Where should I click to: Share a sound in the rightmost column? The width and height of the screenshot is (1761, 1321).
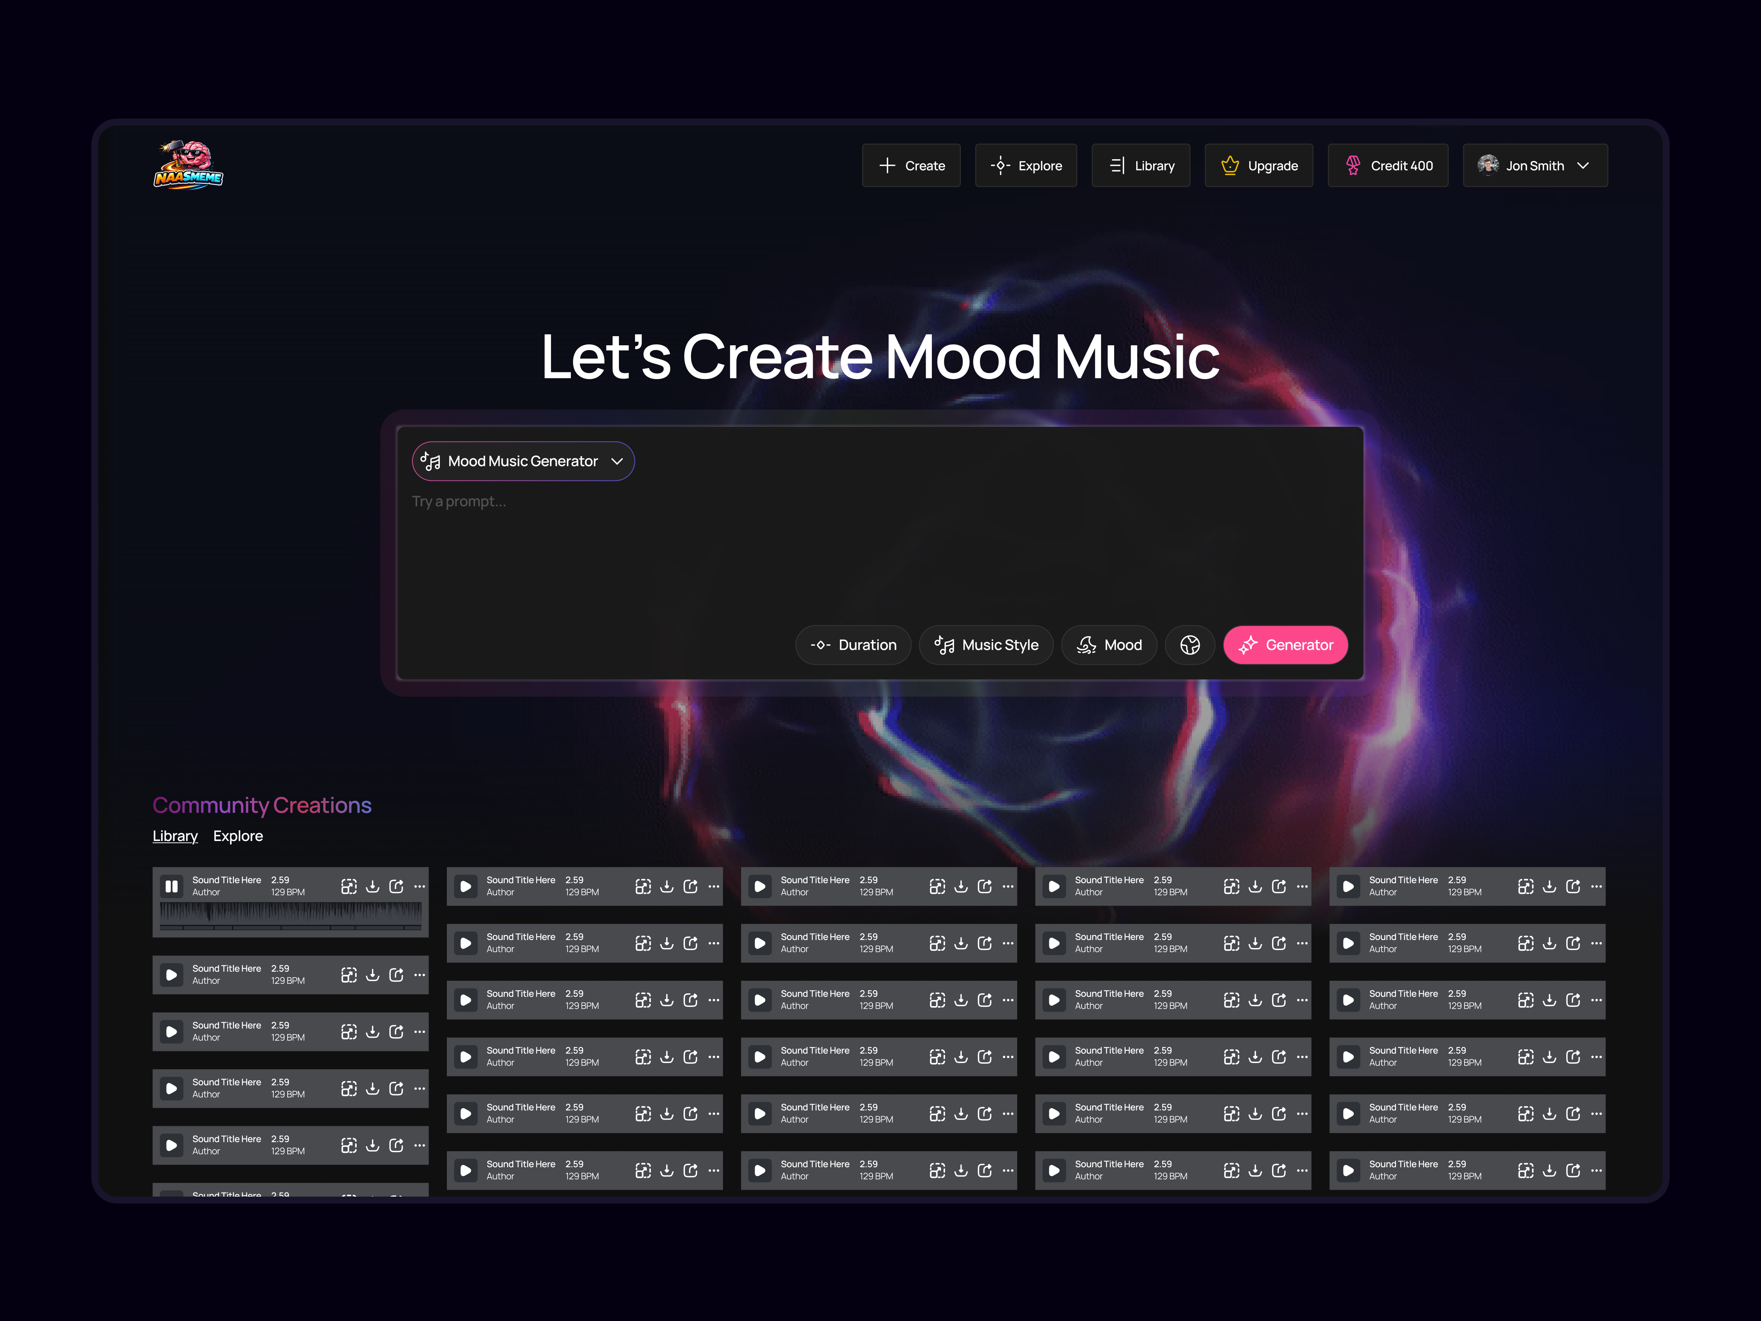click(1574, 886)
